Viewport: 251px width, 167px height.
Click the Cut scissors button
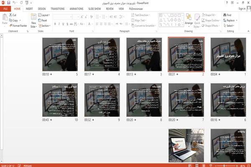pyautogui.click(x=13, y=15)
